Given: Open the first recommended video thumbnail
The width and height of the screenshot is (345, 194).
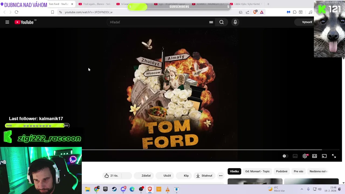Looking at the screenshot, I should 255,181.
